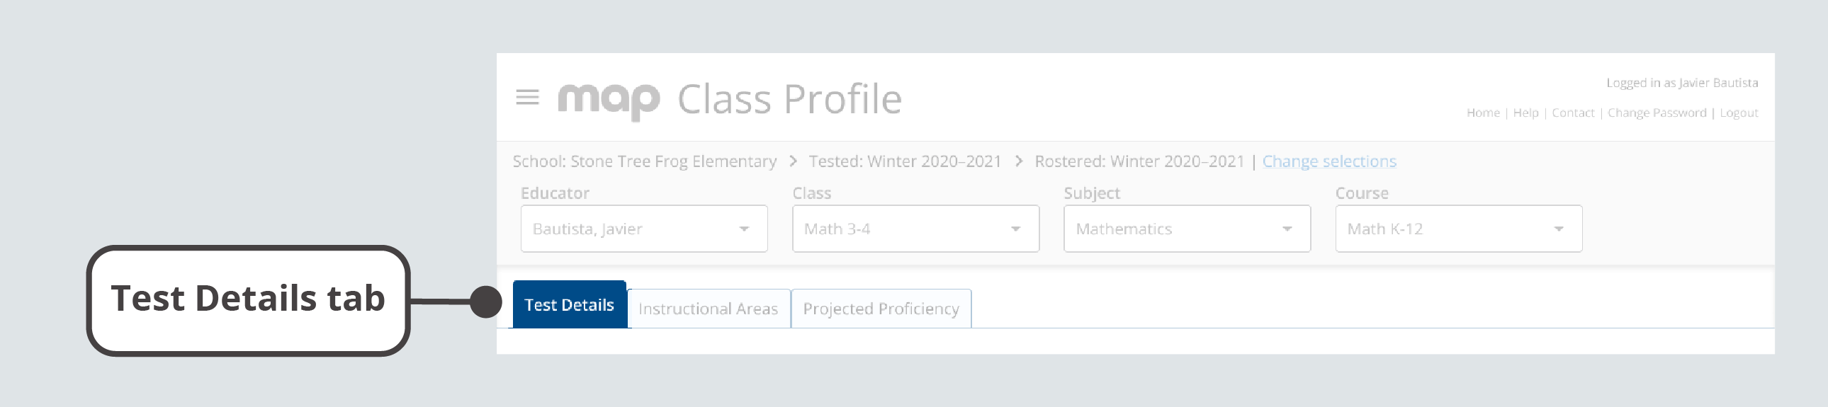The width and height of the screenshot is (1828, 407).
Task: Open the hamburger menu icon
Action: 527,97
